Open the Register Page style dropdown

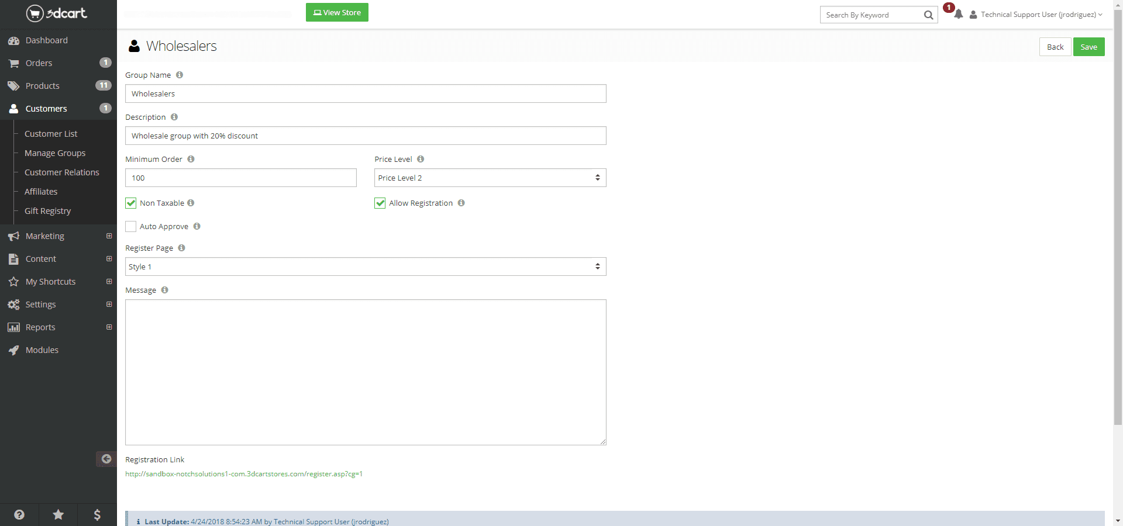click(x=366, y=267)
